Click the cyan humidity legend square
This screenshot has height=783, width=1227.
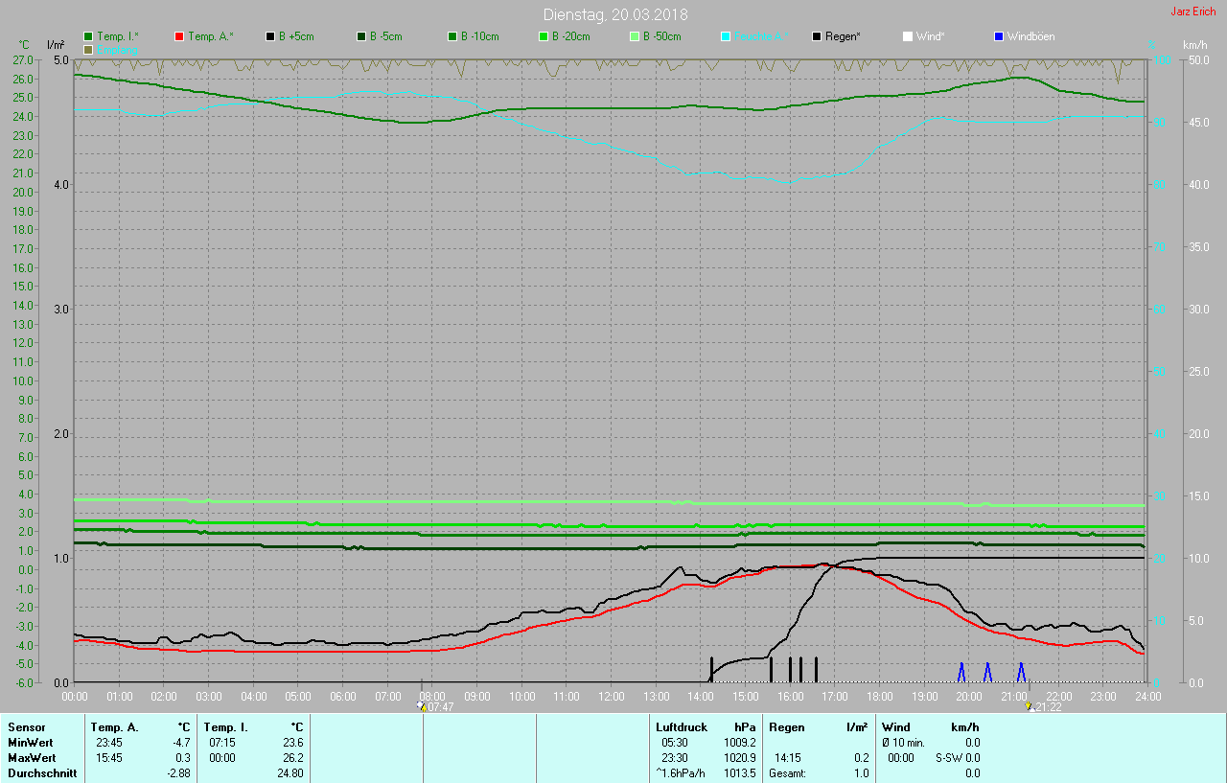pos(727,36)
